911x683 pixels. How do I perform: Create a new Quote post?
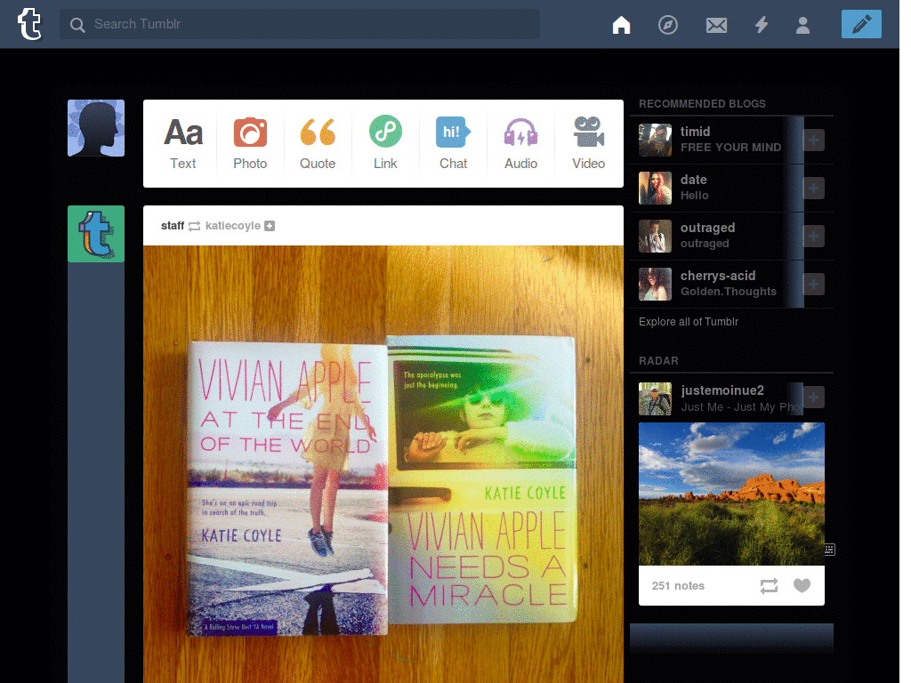pyautogui.click(x=318, y=143)
